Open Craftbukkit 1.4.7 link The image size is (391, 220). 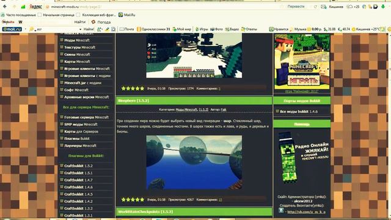(78, 180)
